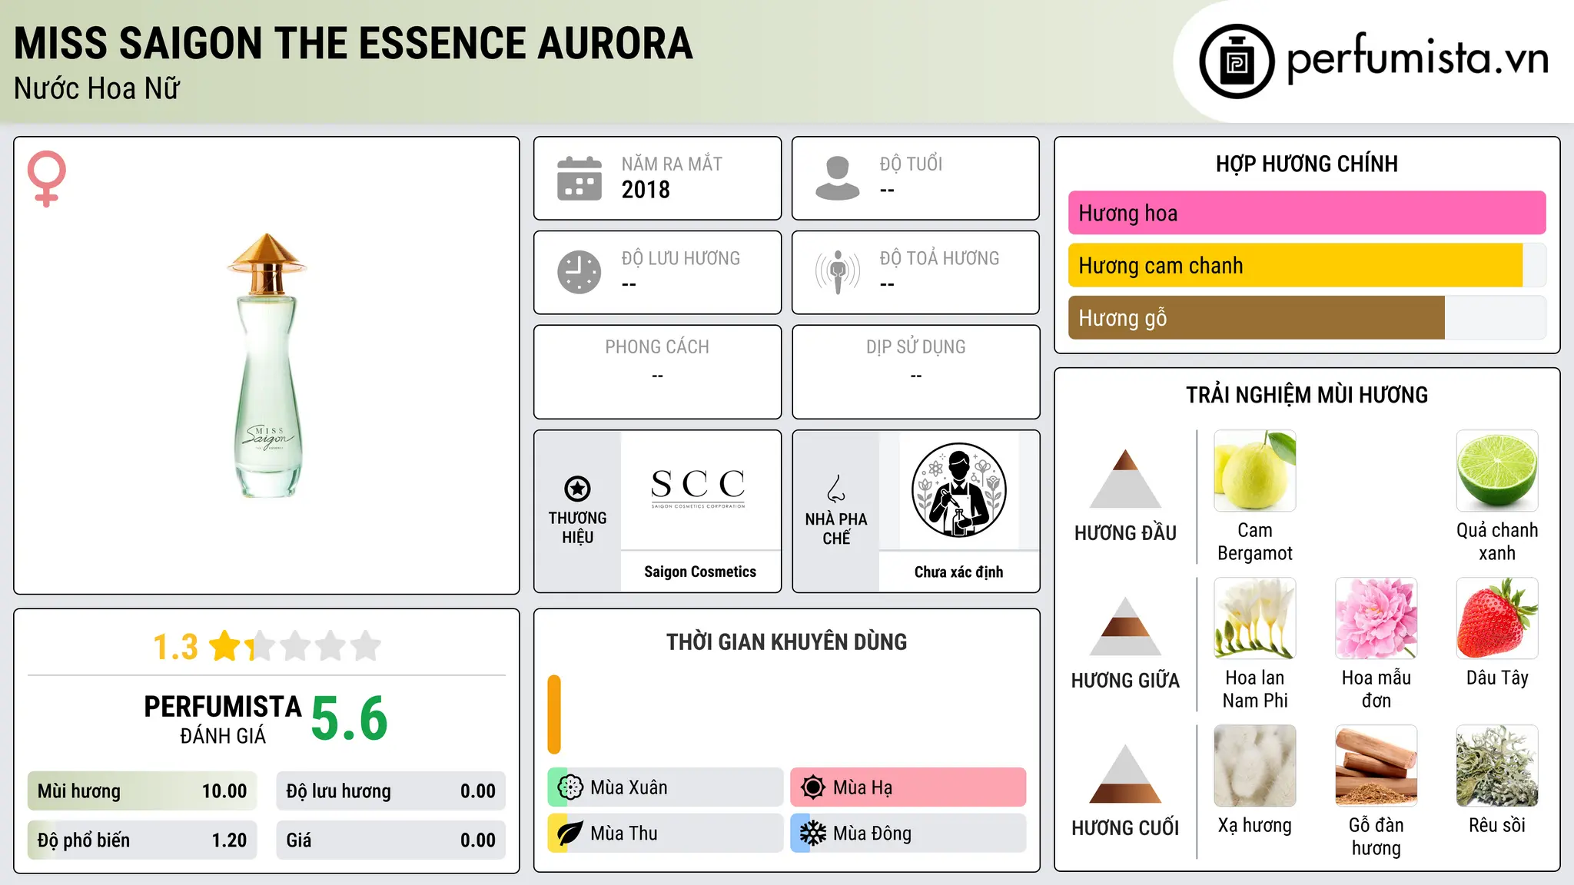Click the pink Hương hoa accord bar
Viewport: 1574px width, 885px height.
click(1307, 213)
